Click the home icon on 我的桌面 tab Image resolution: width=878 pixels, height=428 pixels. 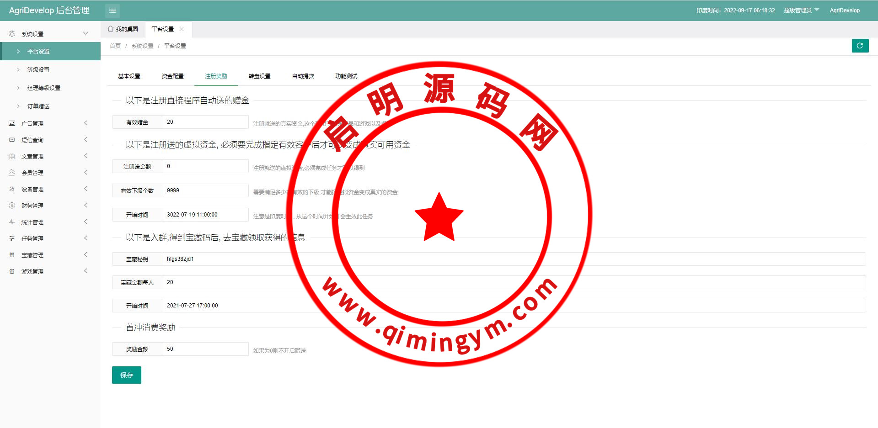pyautogui.click(x=111, y=29)
